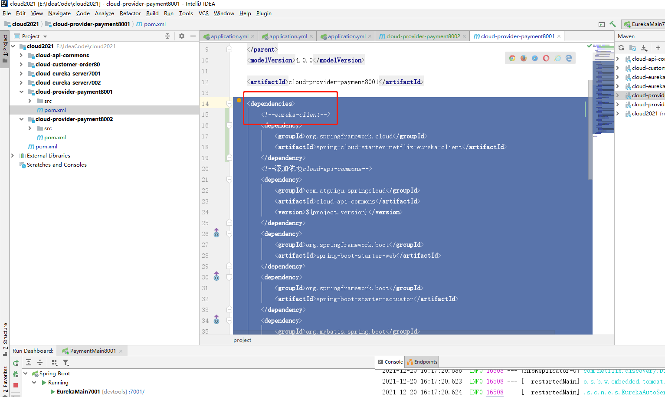
Task: Open the pom.xml preview in Internet Explorer
Action: 557,58
